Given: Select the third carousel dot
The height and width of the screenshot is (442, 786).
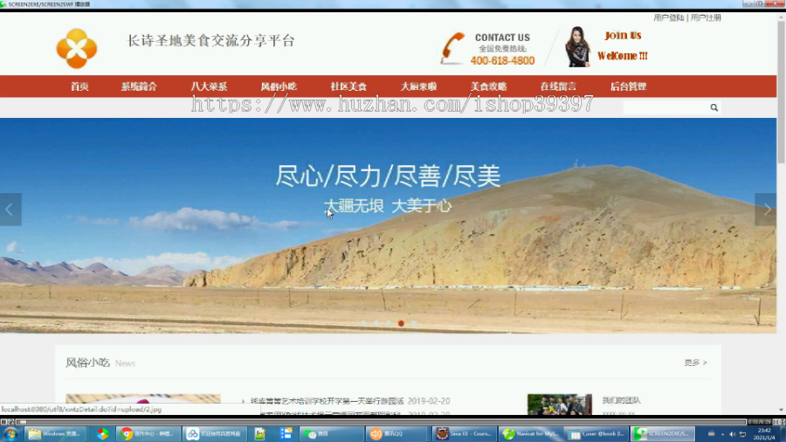Looking at the screenshot, I should (x=389, y=323).
